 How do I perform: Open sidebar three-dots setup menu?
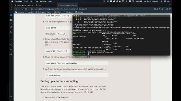click(11, 97)
